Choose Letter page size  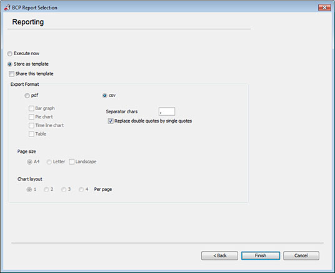tap(49, 162)
